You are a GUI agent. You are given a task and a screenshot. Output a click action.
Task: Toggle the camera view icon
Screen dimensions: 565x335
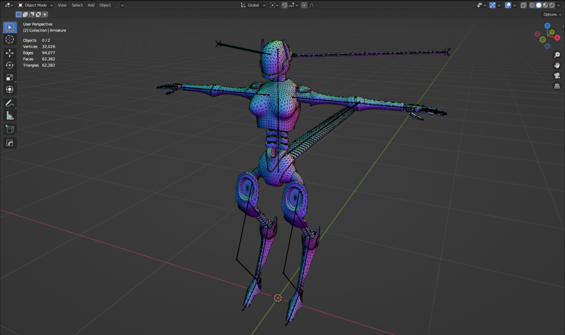coord(557,76)
